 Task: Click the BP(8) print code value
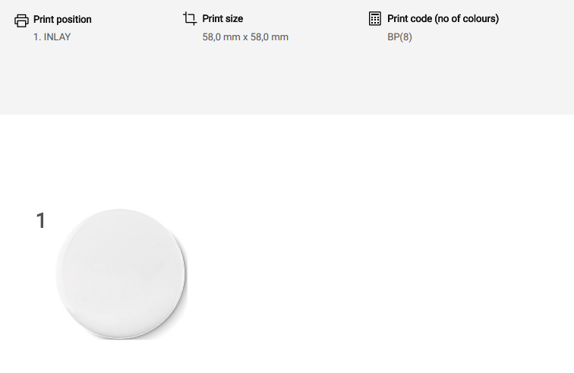[399, 36]
